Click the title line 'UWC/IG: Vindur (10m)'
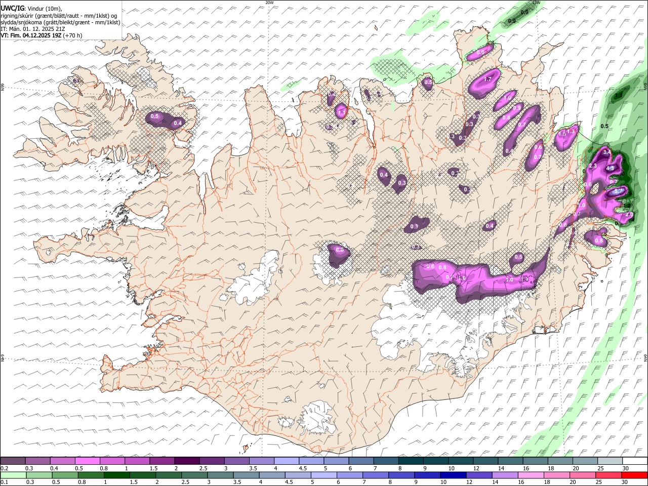The width and height of the screenshot is (648, 486). pyautogui.click(x=31, y=8)
